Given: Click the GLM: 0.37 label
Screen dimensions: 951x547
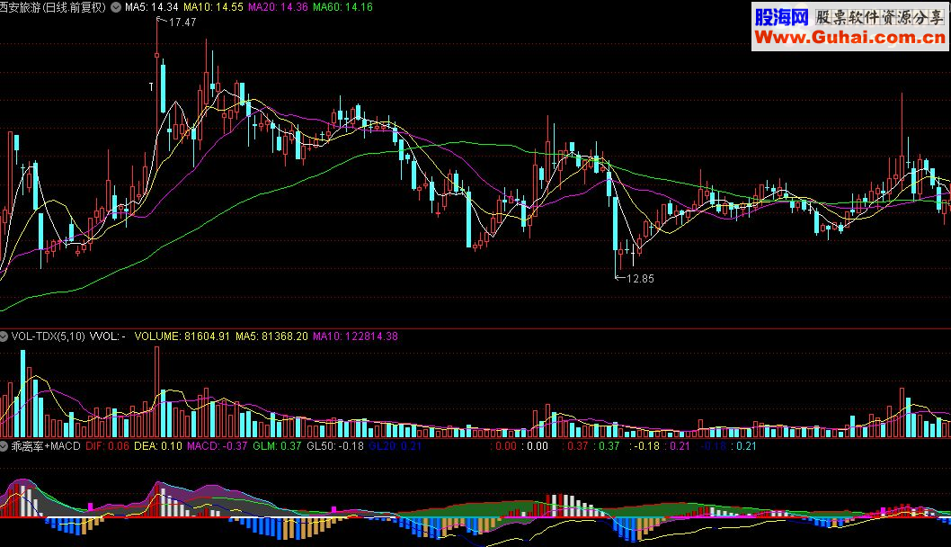Looking at the screenshot, I should 277,446.
